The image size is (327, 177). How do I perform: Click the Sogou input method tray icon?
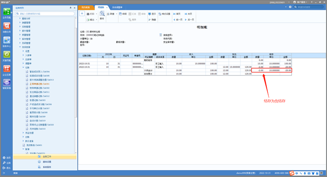point(292,173)
